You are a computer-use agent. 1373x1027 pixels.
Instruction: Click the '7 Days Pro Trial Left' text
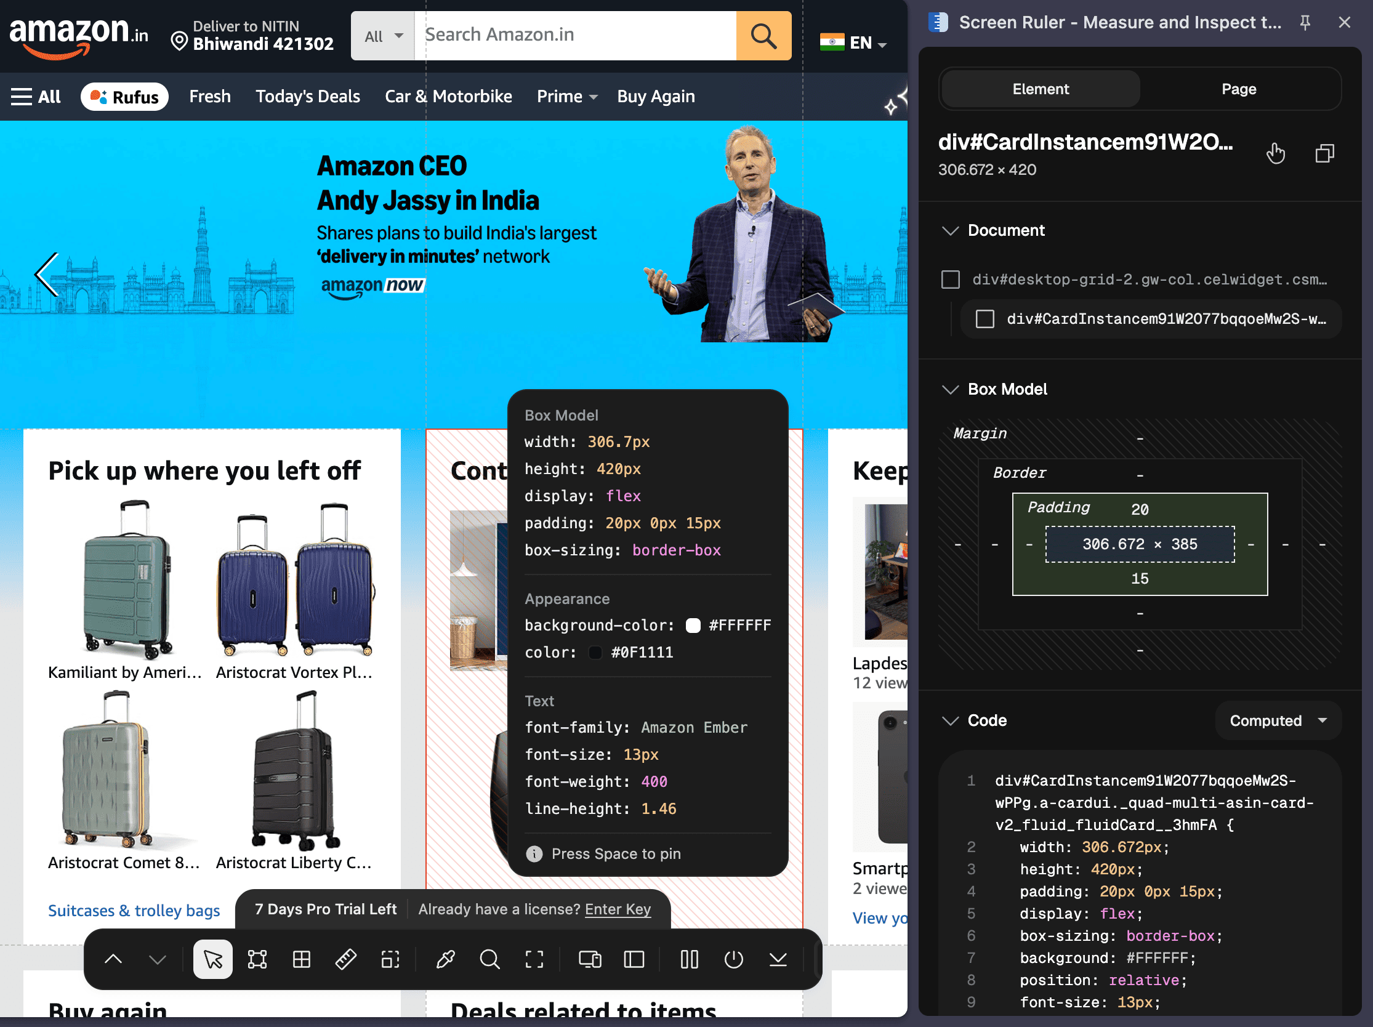pyautogui.click(x=326, y=909)
